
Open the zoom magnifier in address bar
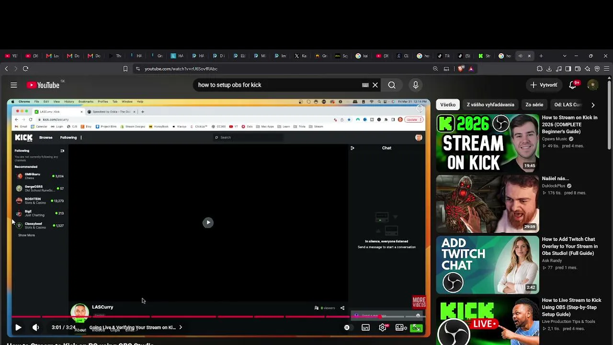coord(435,69)
